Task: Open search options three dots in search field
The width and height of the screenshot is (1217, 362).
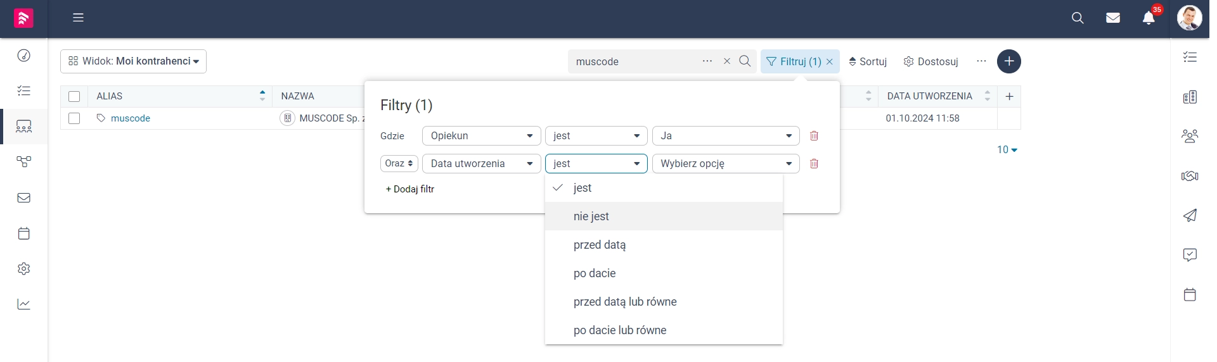Action: click(707, 61)
